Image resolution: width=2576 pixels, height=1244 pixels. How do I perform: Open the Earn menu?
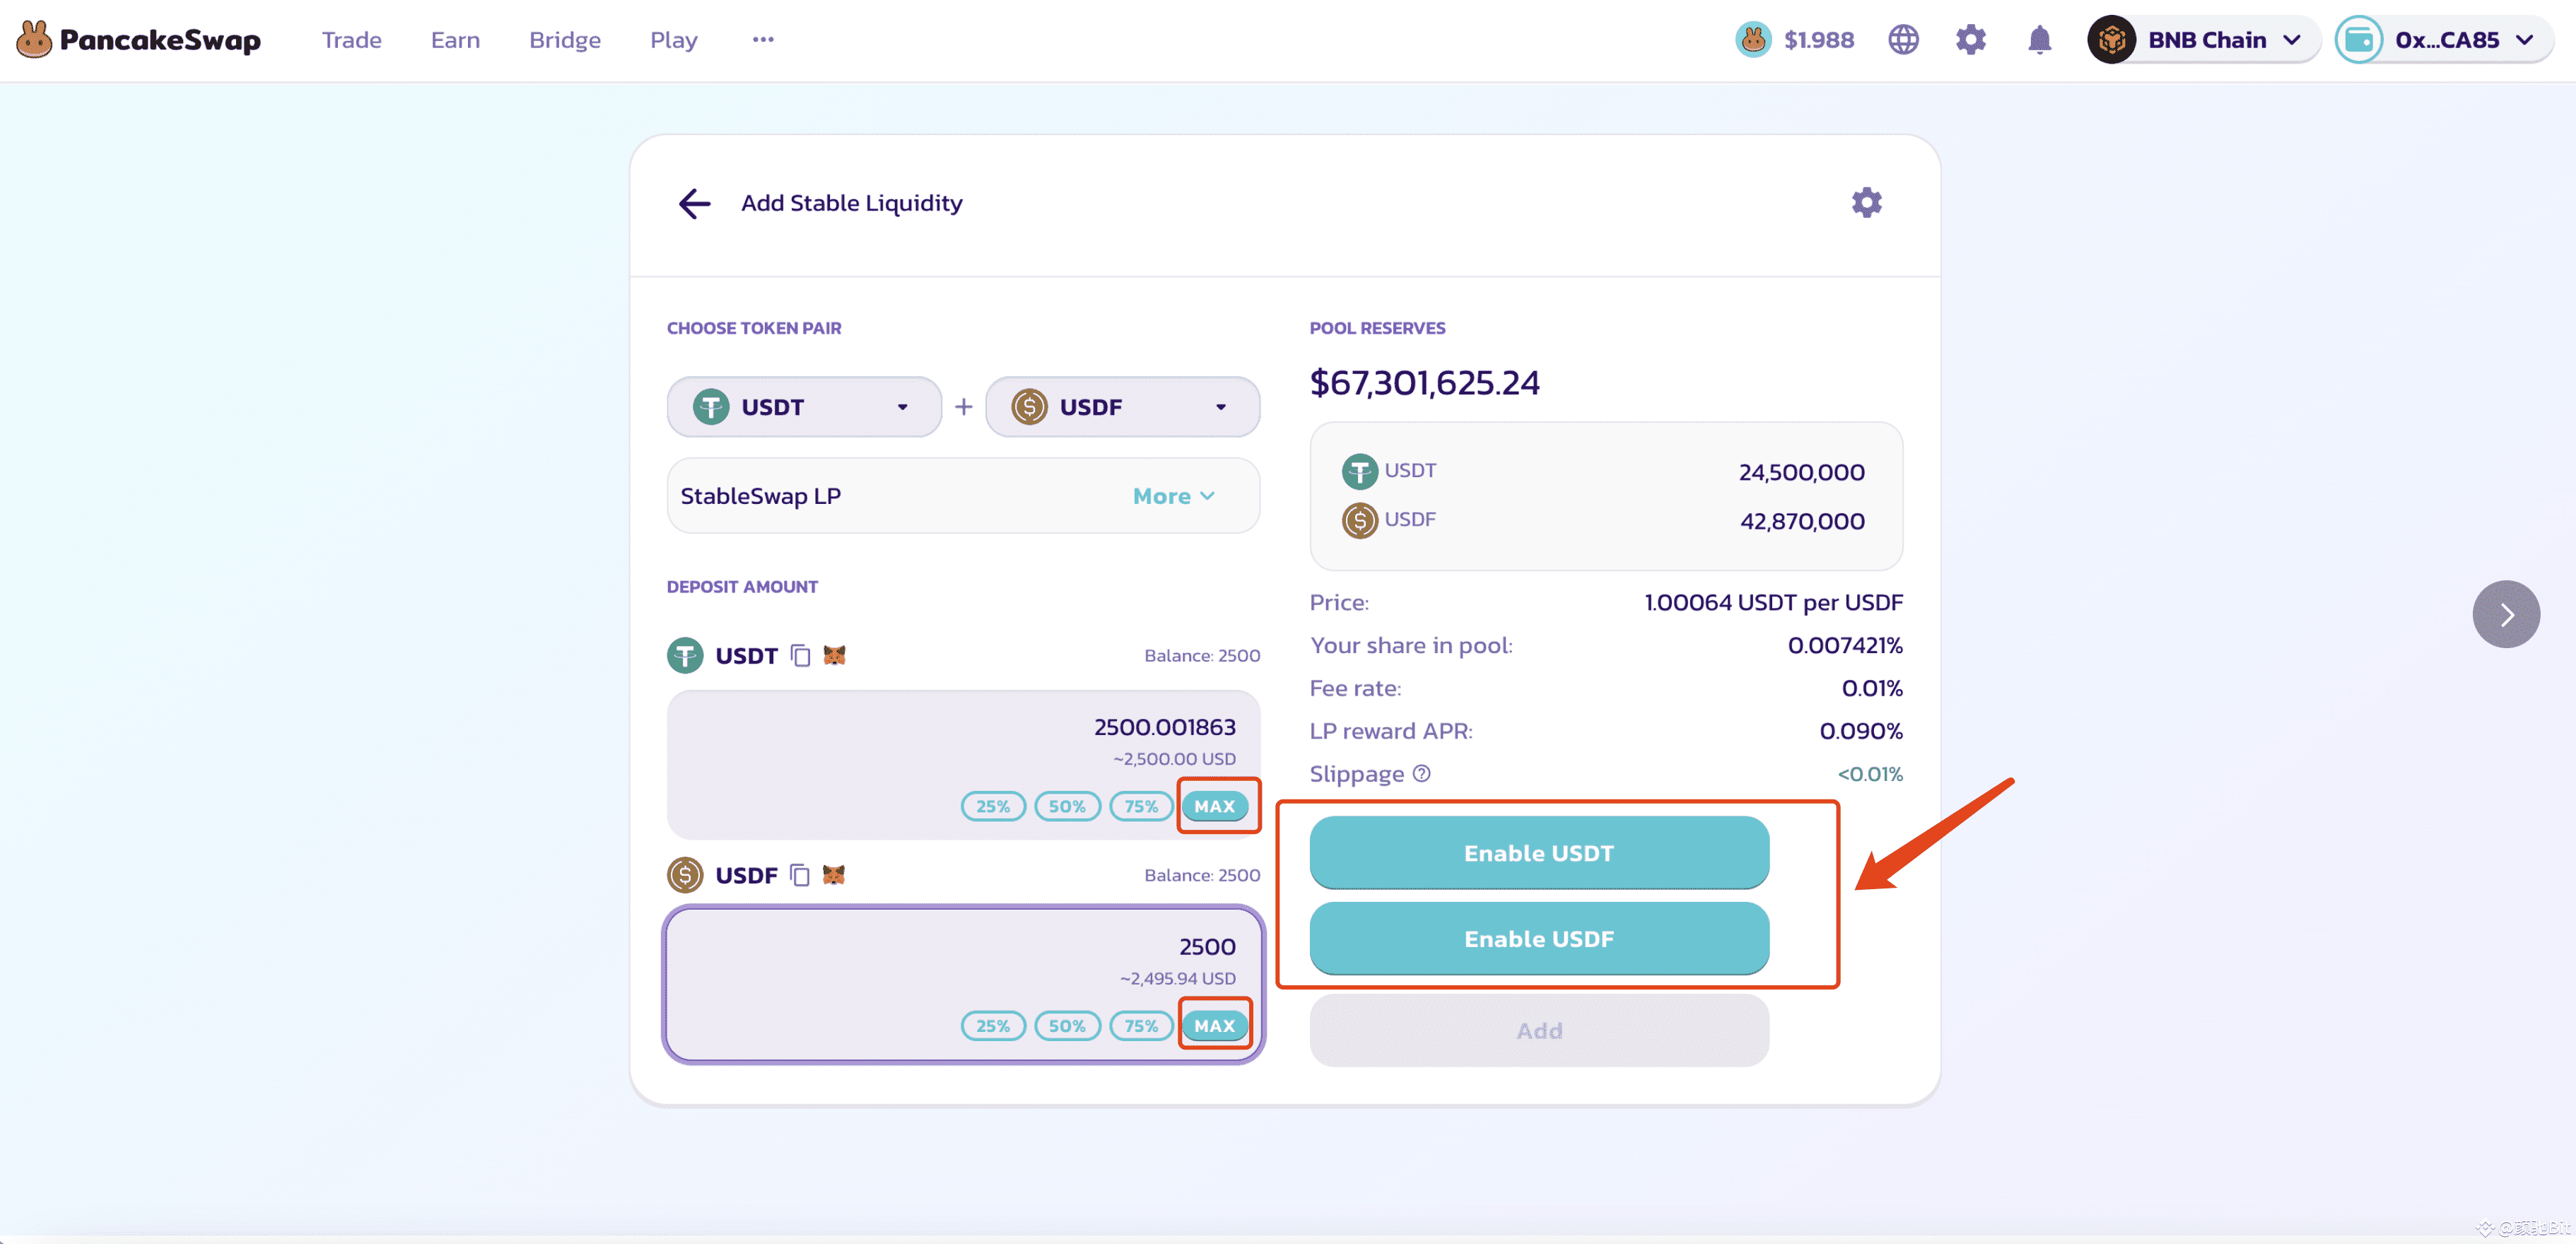pyautogui.click(x=455, y=40)
